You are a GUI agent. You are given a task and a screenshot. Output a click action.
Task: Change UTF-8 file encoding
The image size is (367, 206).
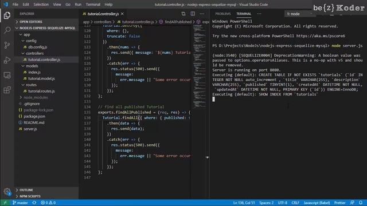[x=283, y=203]
